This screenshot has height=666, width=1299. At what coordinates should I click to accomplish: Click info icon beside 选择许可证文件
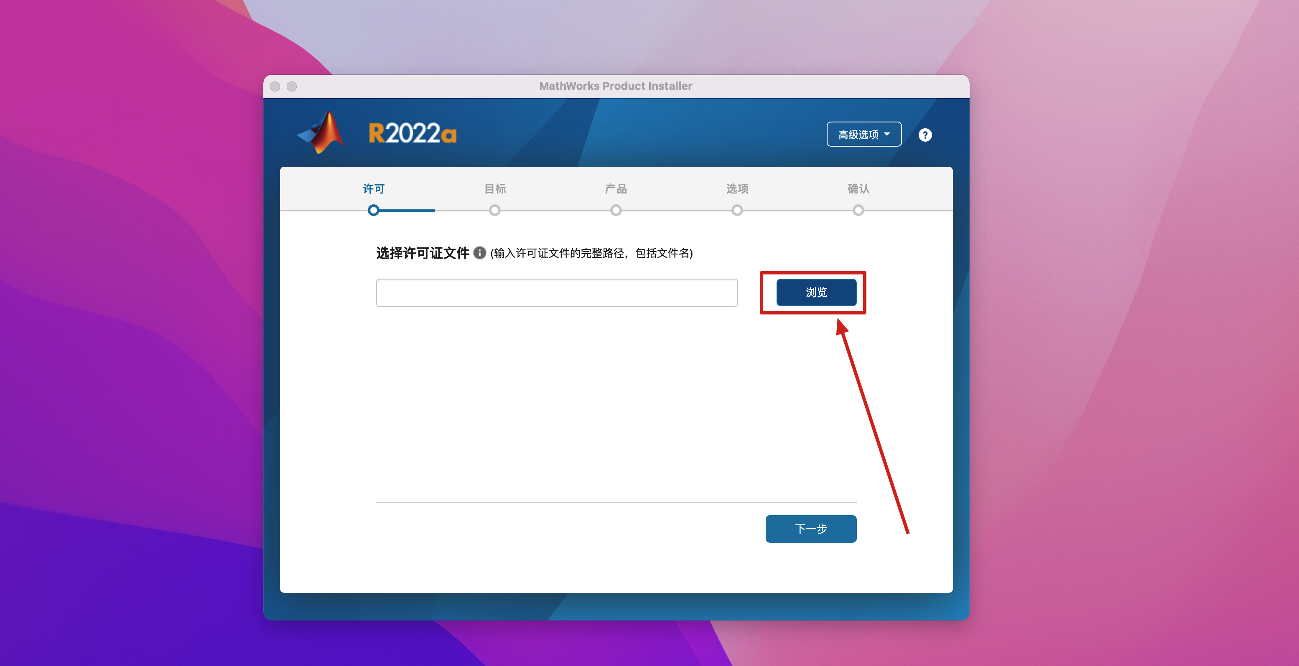[479, 253]
